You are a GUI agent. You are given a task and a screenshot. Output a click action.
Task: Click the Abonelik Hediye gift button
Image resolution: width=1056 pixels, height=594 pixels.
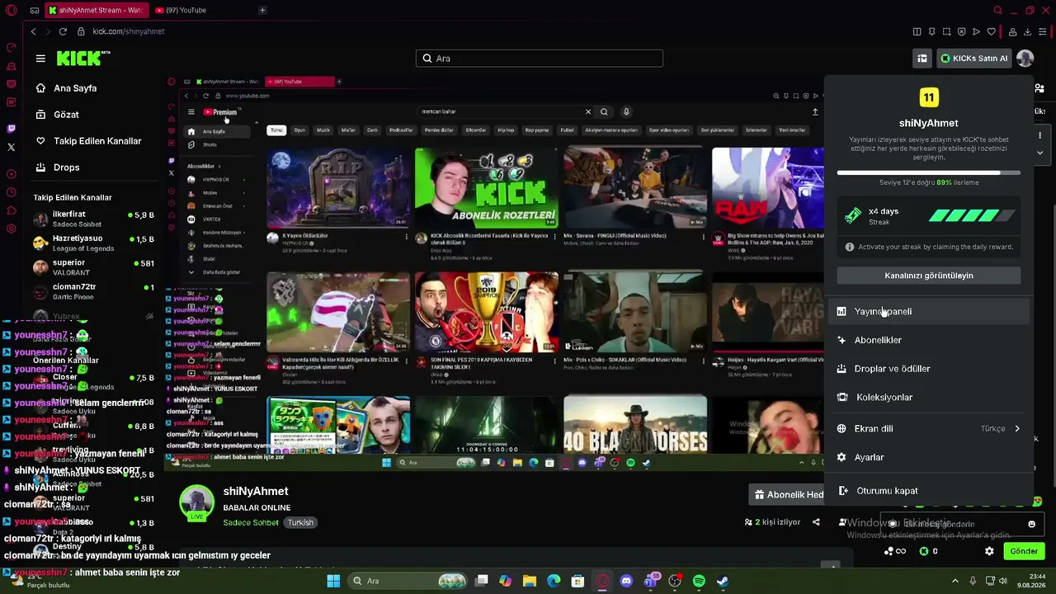pos(787,495)
